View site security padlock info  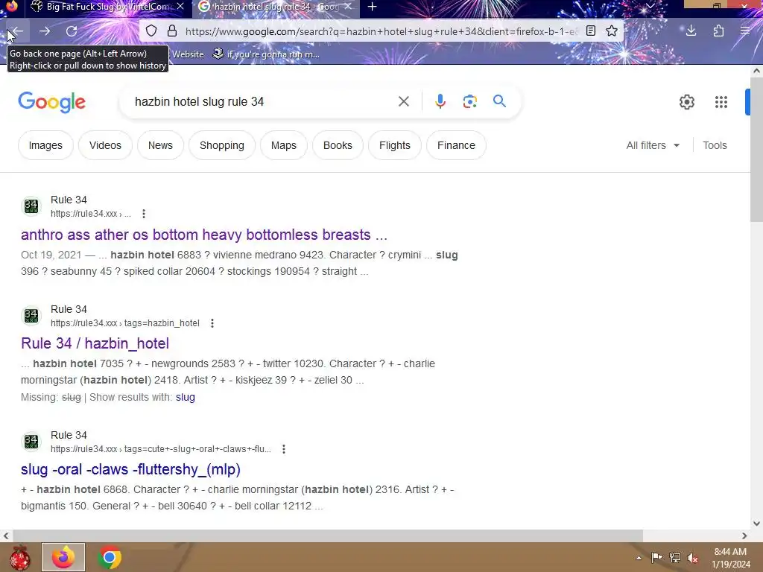pos(172,31)
